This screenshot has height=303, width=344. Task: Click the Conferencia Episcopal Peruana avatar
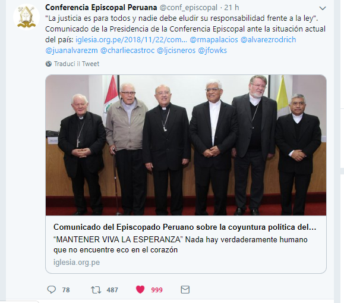coord(26,17)
